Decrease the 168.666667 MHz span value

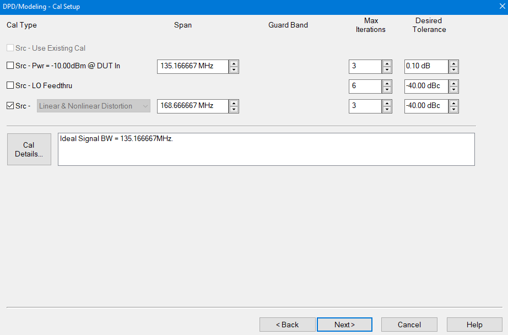point(234,110)
